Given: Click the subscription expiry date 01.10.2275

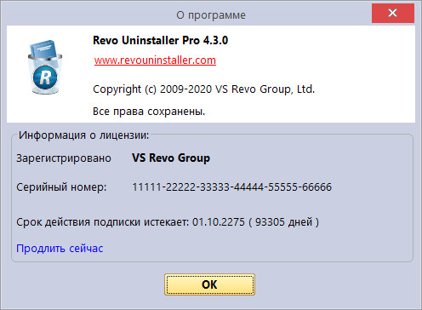Looking at the screenshot, I should 219,221.
